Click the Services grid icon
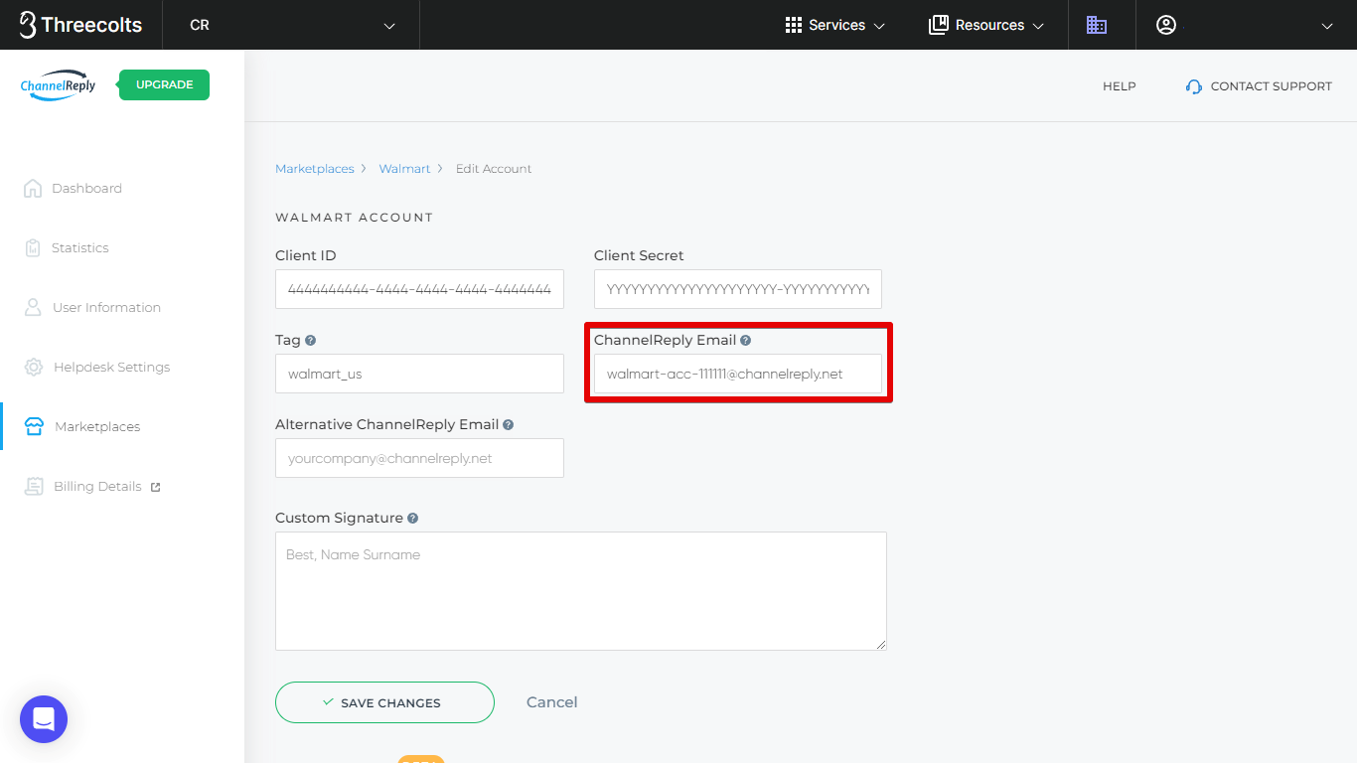 point(793,25)
